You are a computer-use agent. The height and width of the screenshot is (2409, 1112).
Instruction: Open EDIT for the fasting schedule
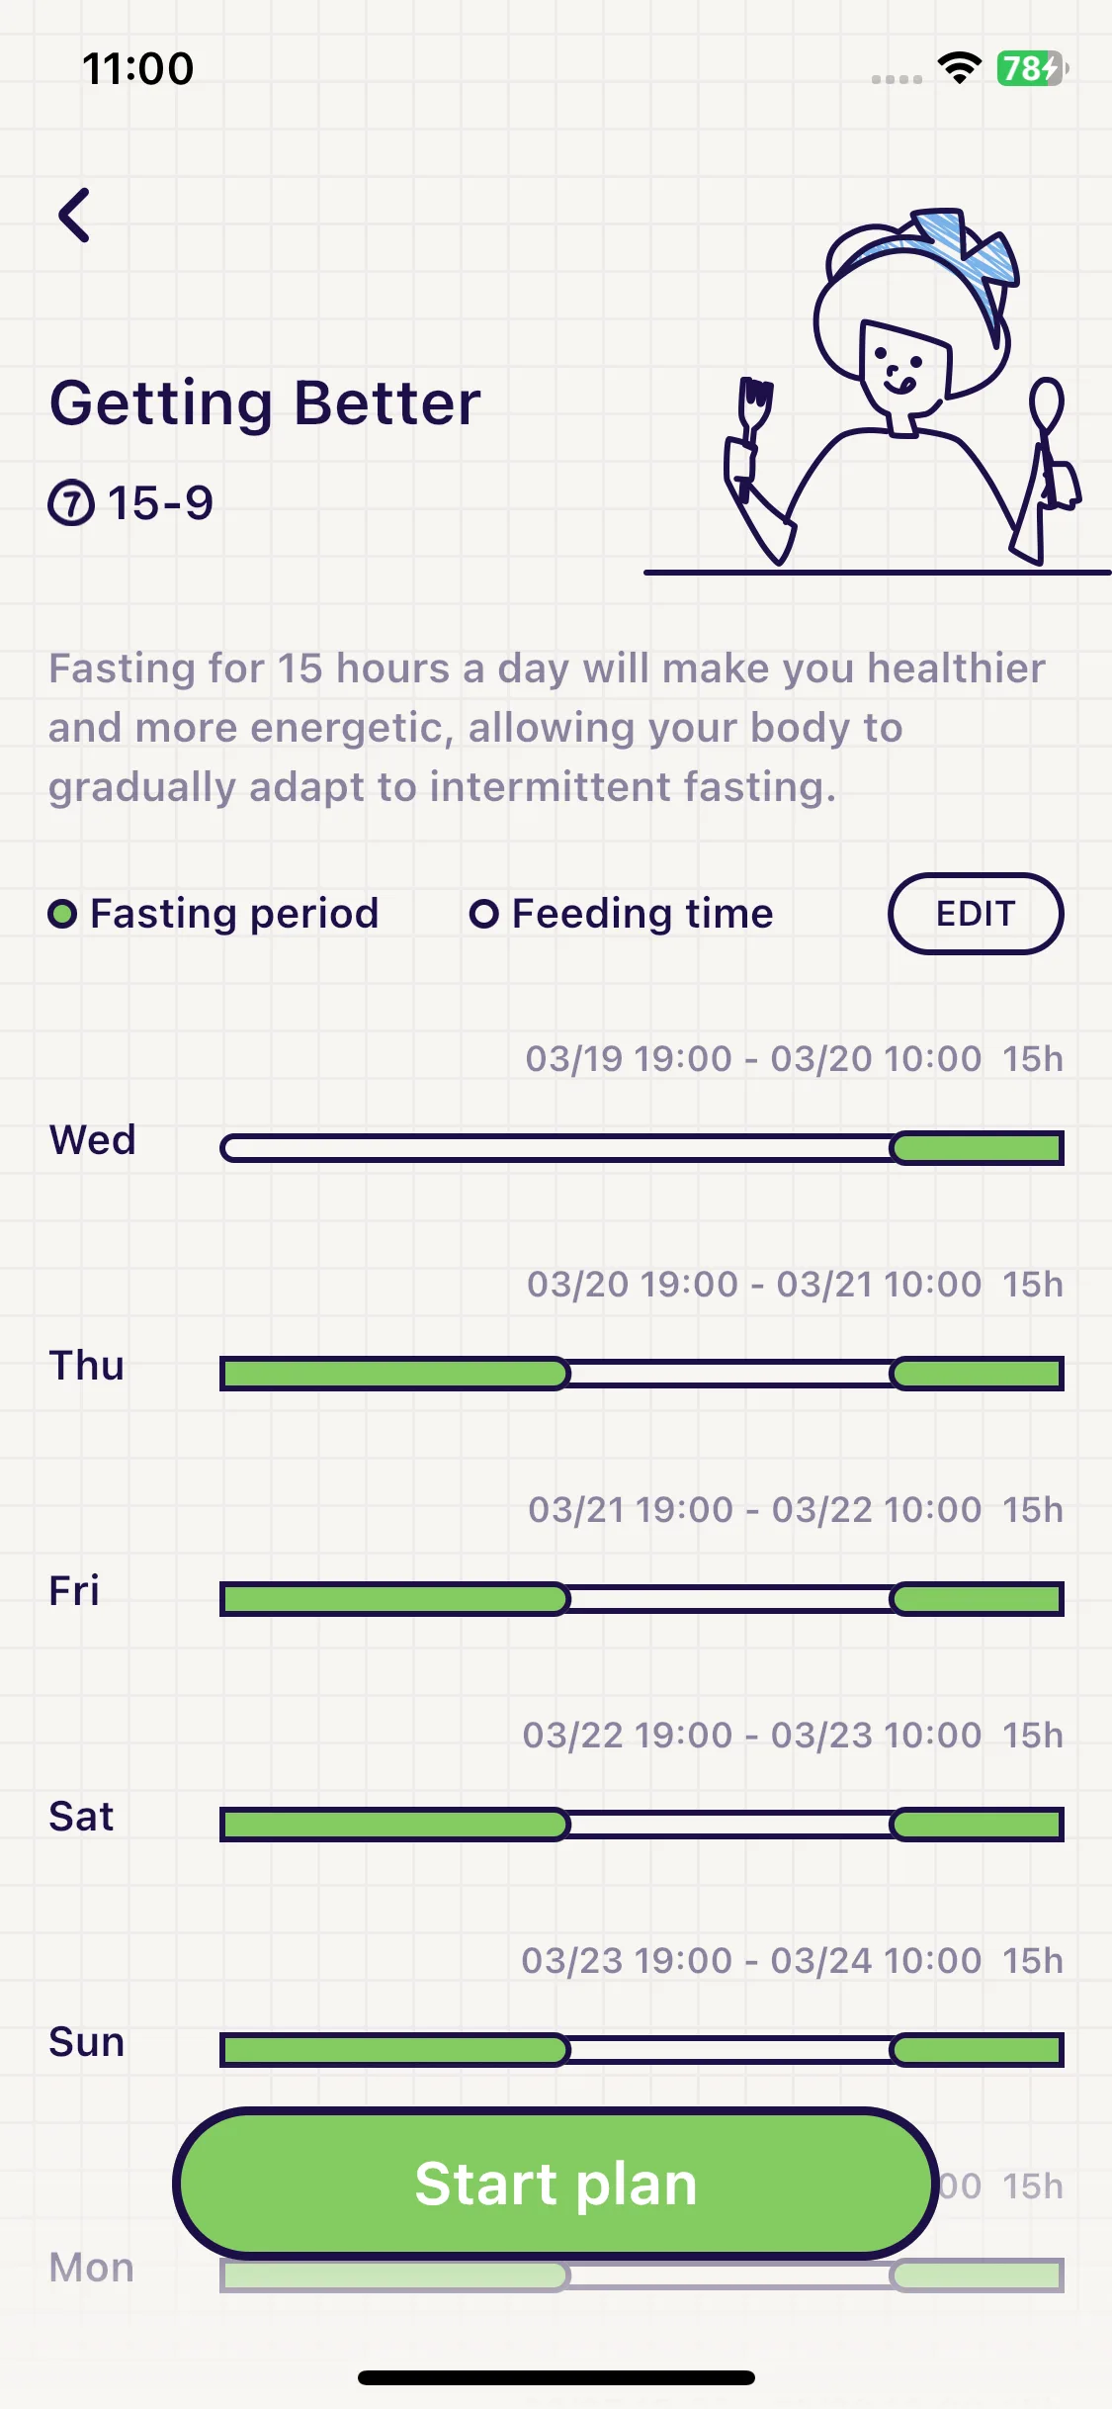click(x=976, y=914)
